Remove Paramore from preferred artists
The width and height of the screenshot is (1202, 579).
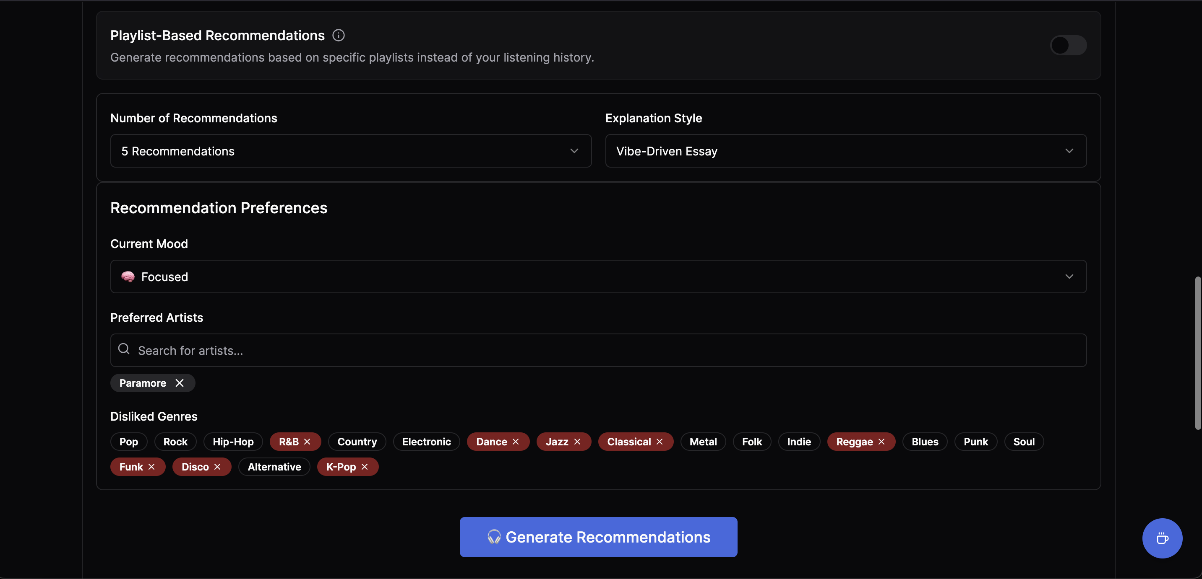[x=179, y=383]
